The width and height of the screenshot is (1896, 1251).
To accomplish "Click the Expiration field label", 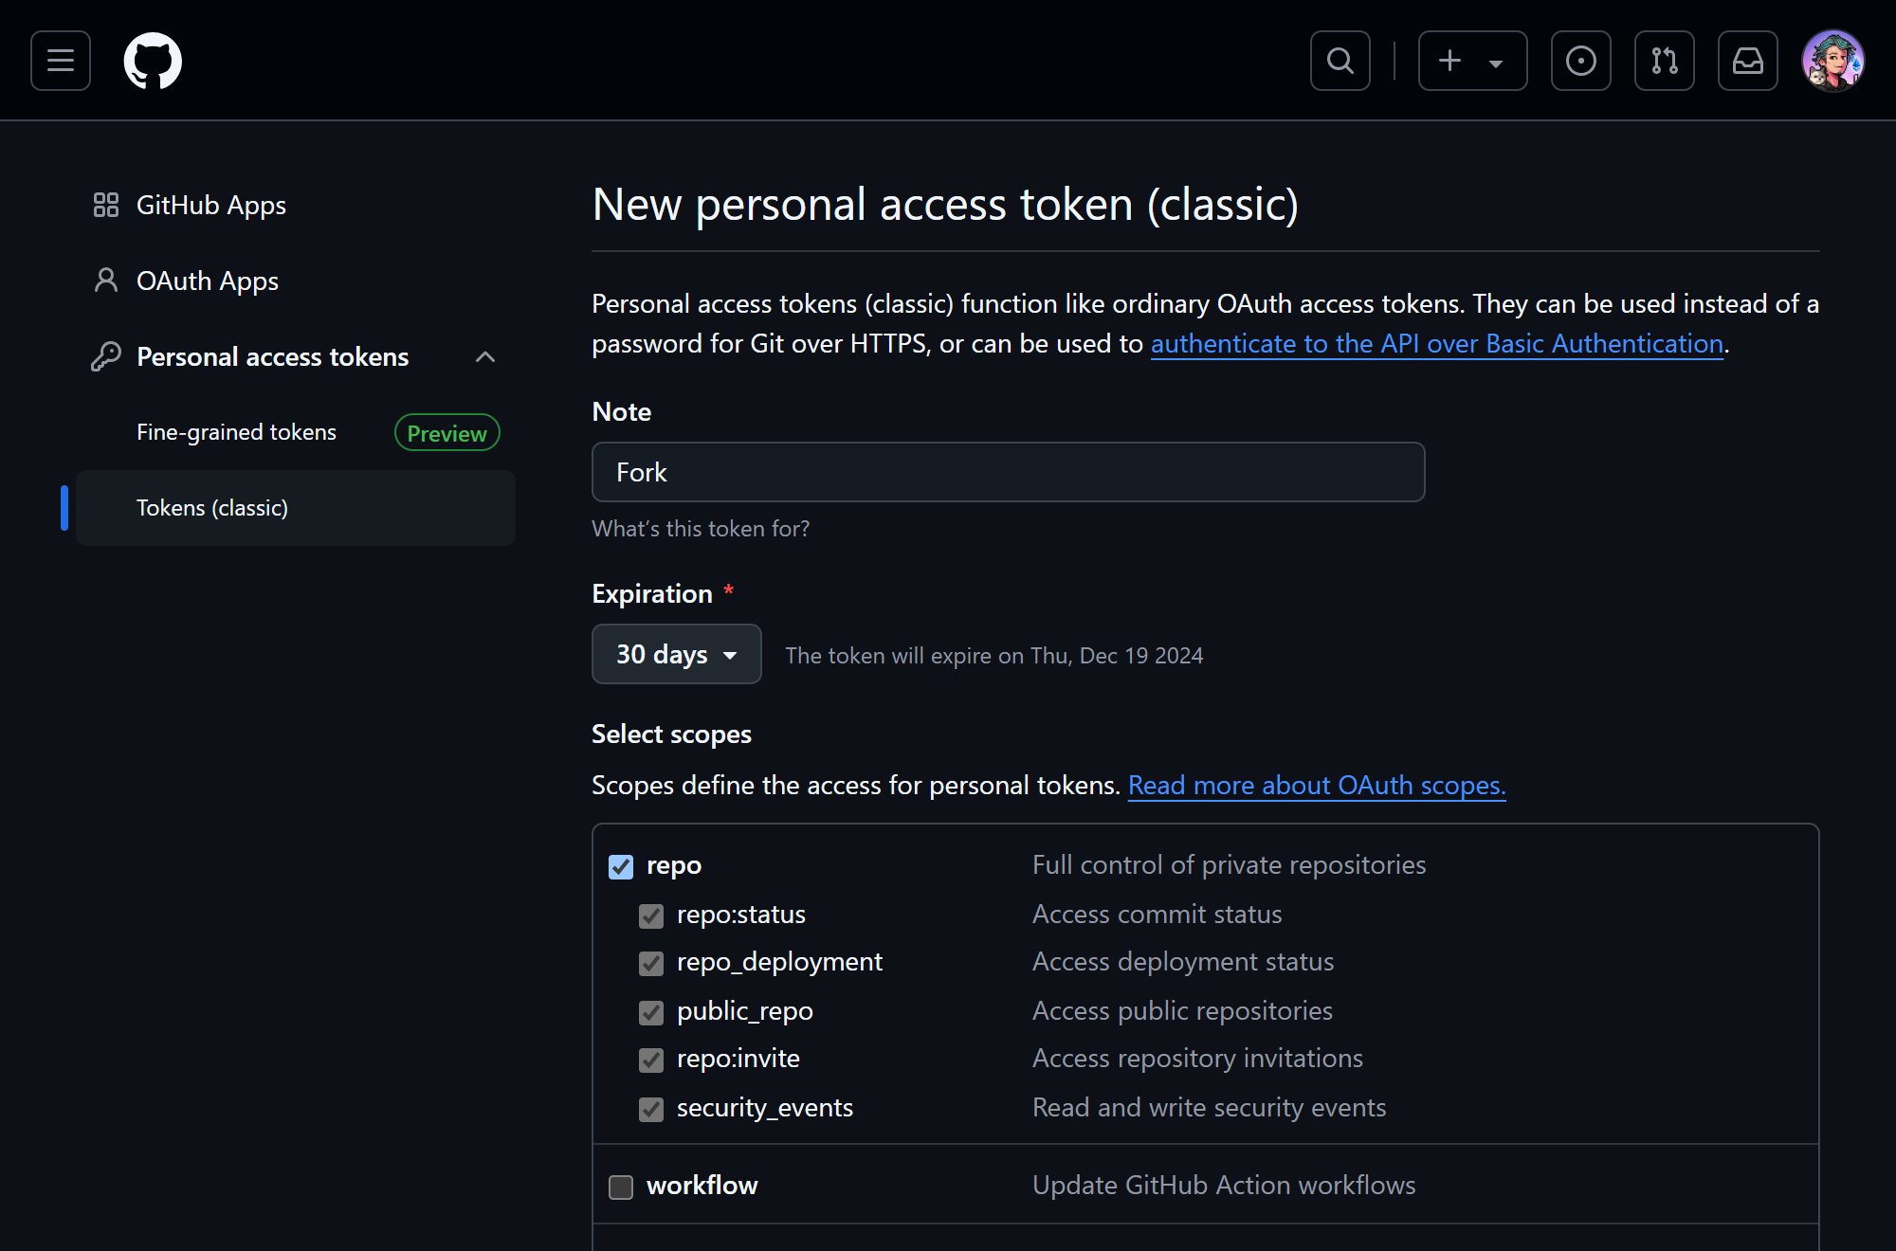I will 652,593.
